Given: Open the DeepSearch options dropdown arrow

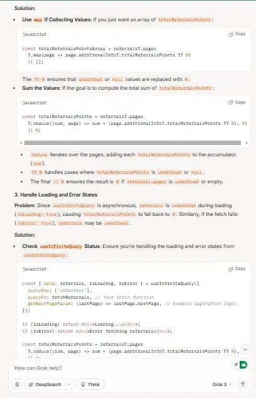Looking at the screenshot, I should 69,384.
